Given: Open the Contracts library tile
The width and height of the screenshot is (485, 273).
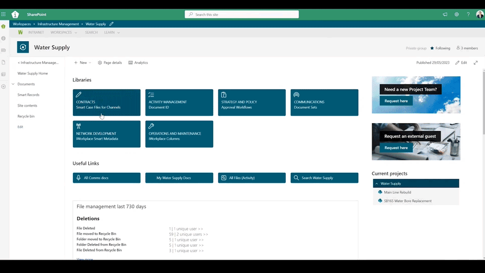Looking at the screenshot, I should [106, 102].
